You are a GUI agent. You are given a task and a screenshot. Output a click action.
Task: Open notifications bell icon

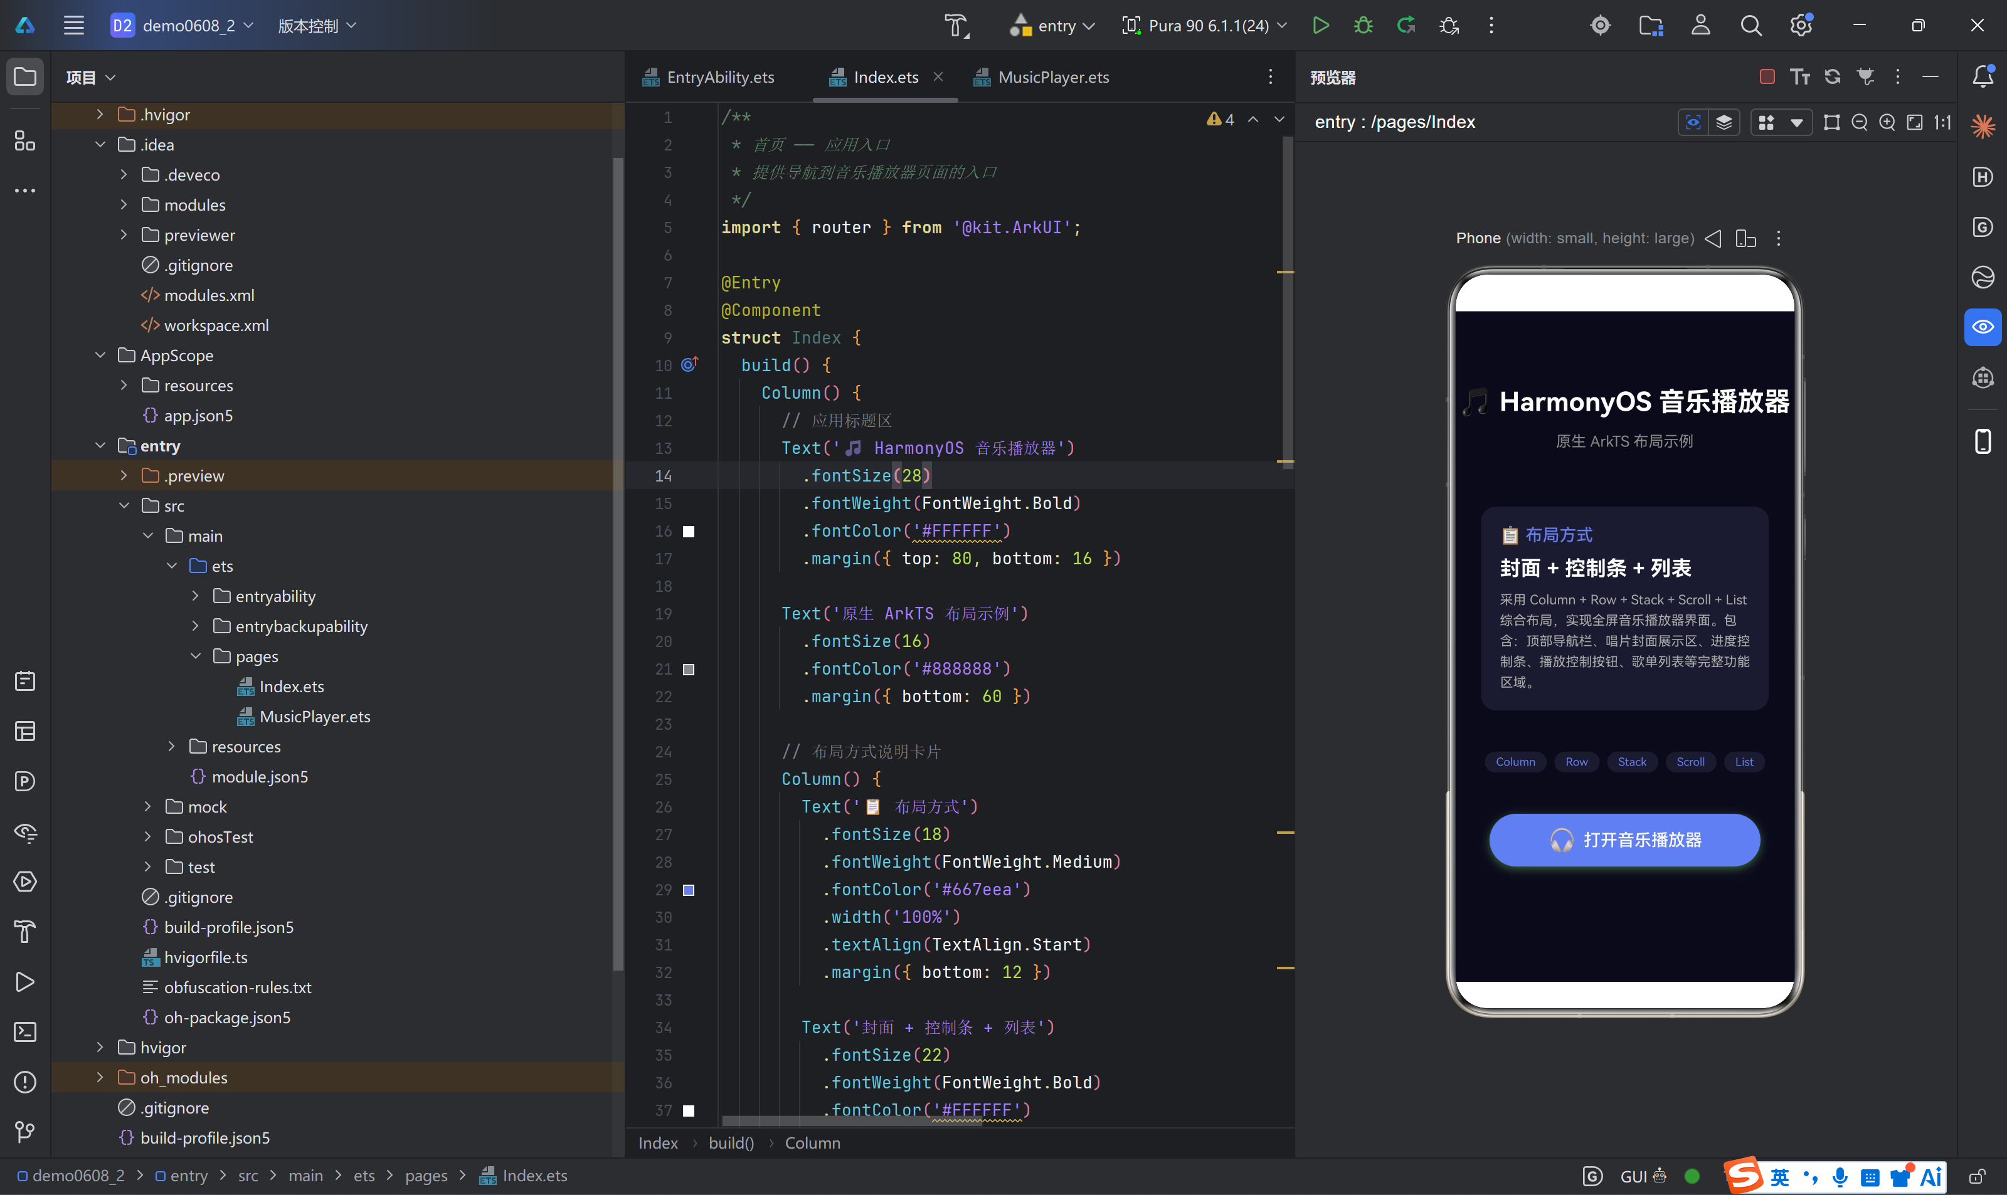tap(1983, 76)
